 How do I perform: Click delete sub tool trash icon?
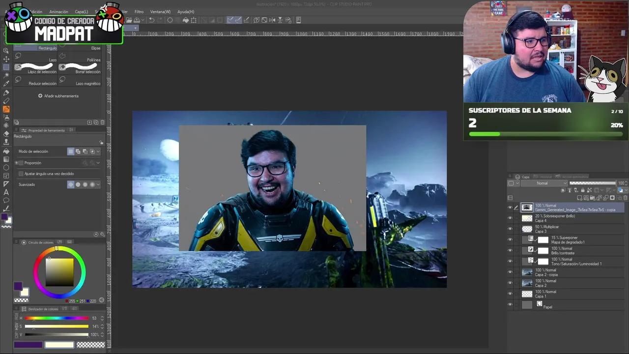(x=102, y=122)
